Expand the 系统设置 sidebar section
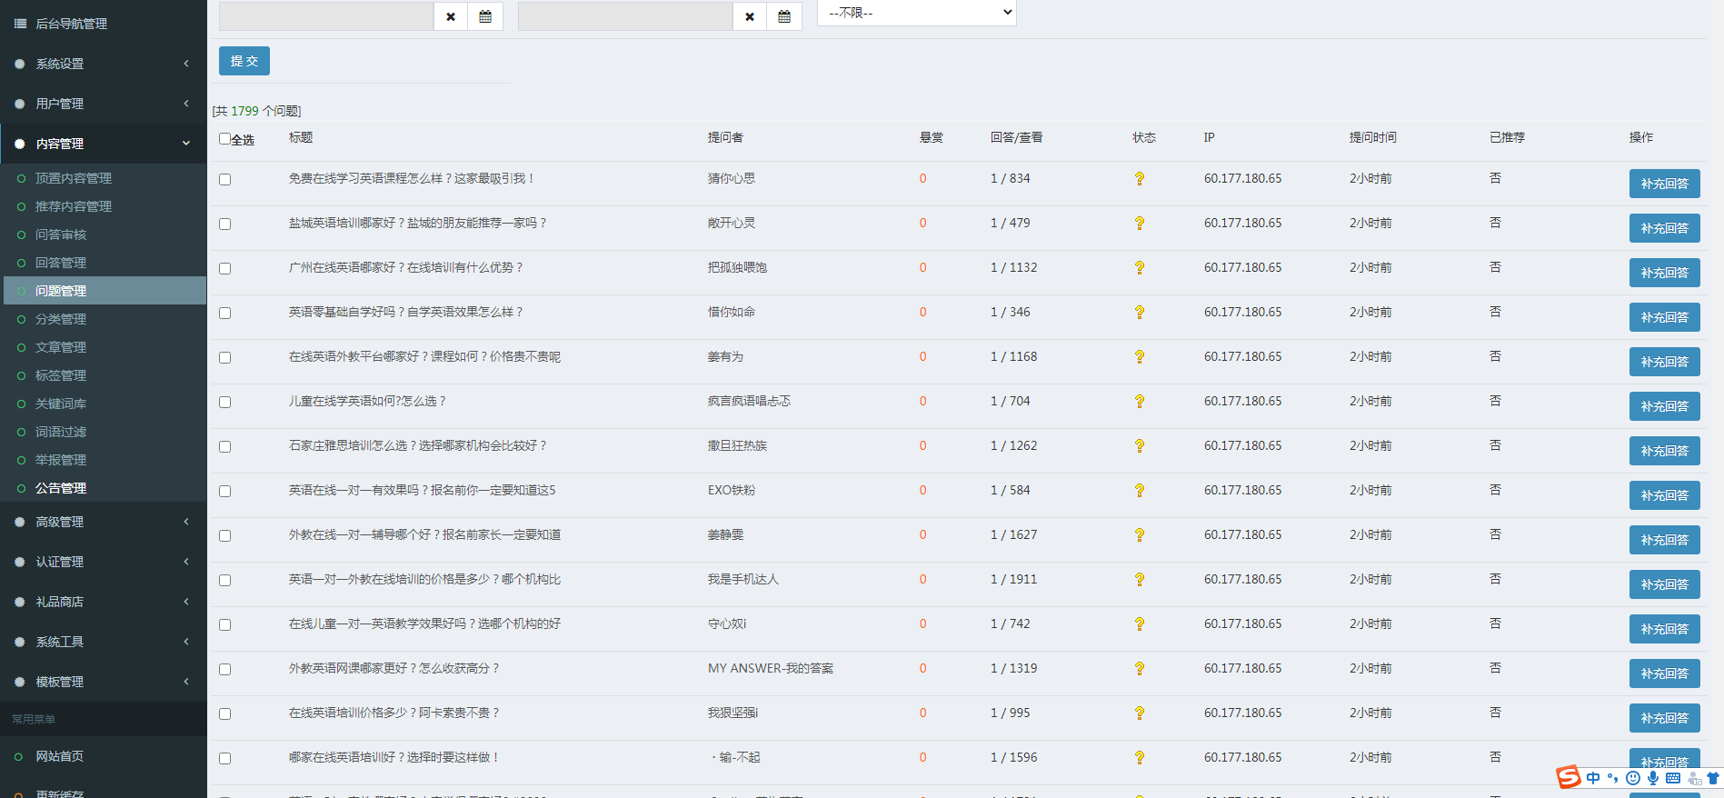This screenshot has height=798, width=1724. coord(103,64)
